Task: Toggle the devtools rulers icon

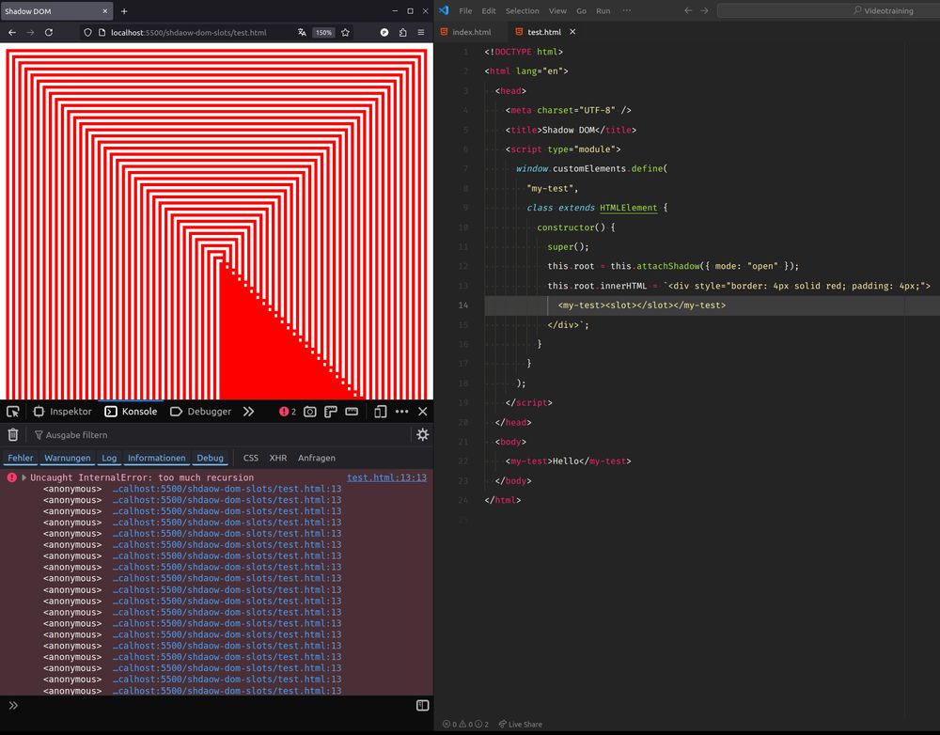Action: tap(330, 412)
